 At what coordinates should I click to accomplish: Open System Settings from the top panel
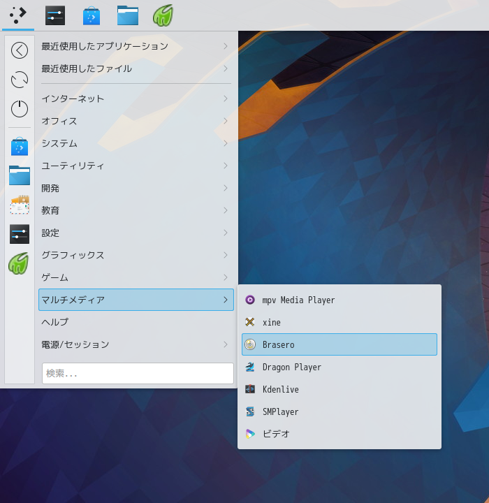tap(55, 15)
